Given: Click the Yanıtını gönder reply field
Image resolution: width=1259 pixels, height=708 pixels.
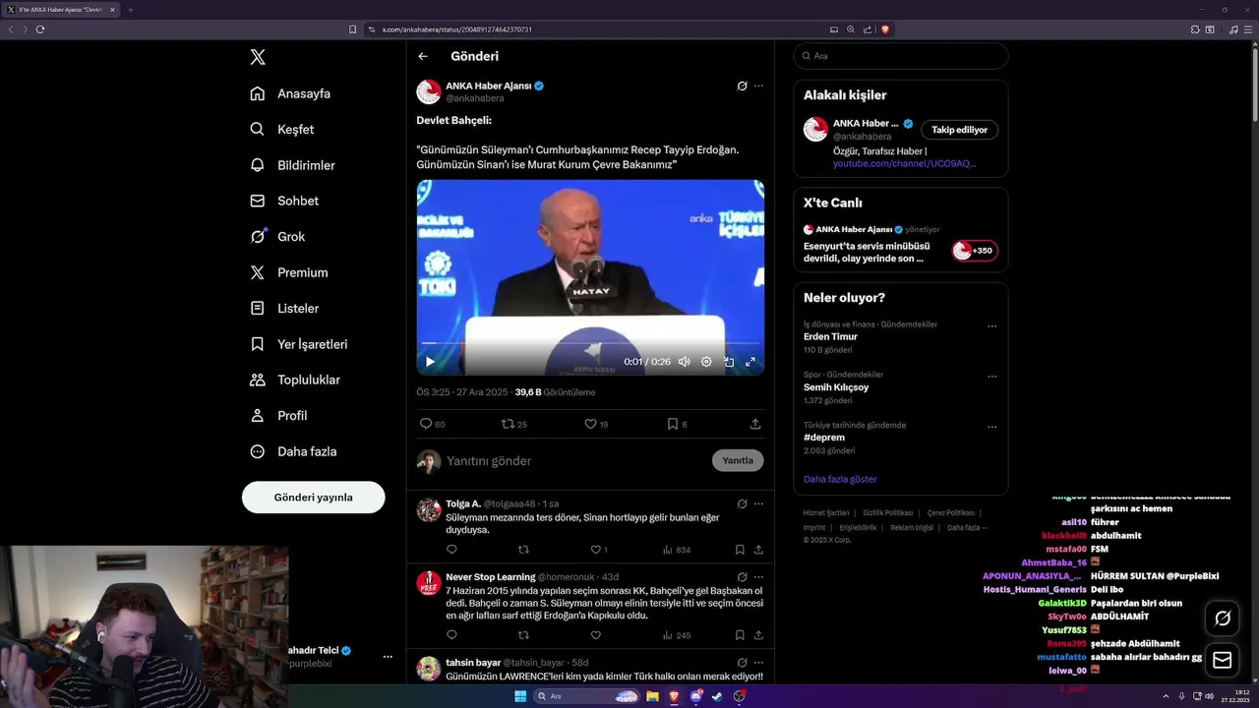Looking at the screenshot, I should click(x=575, y=460).
